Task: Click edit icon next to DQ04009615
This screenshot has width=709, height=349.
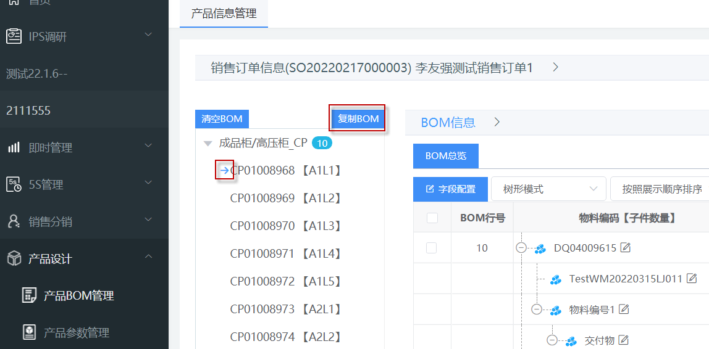Action: pos(626,248)
